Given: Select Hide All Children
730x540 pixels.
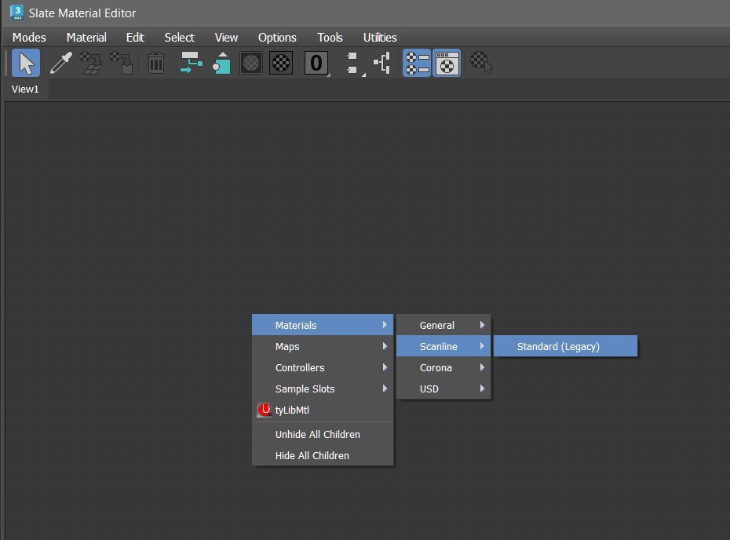Looking at the screenshot, I should (323, 456).
